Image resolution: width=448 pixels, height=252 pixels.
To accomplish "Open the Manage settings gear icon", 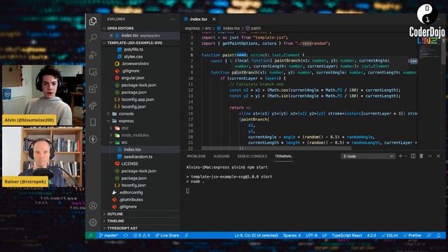I will click(x=93, y=222).
